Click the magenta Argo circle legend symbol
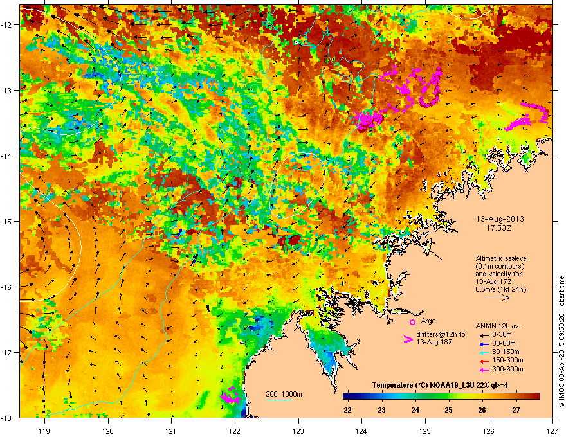The width and height of the screenshot is (566, 437). coord(412,322)
